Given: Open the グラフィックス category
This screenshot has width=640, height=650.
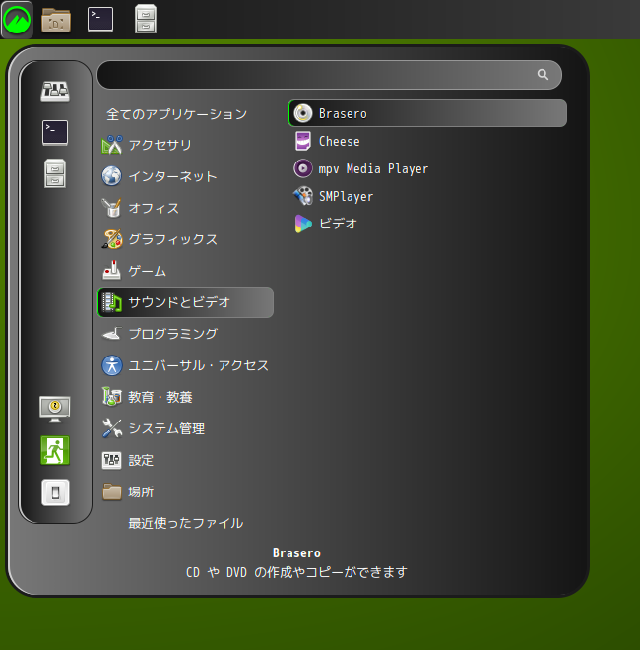Looking at the screenshot, I should [186, 239].
